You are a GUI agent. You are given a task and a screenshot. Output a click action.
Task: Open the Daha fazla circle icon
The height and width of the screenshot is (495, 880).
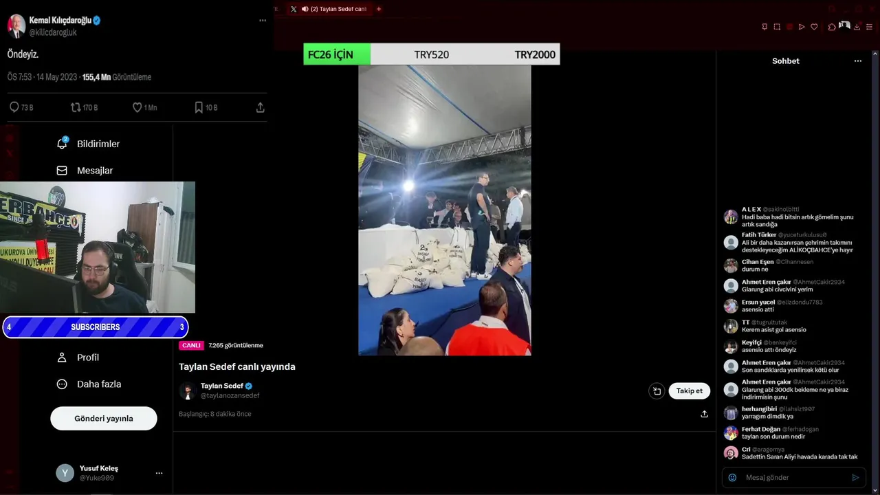pyautogui.click(x=62, y=384)
